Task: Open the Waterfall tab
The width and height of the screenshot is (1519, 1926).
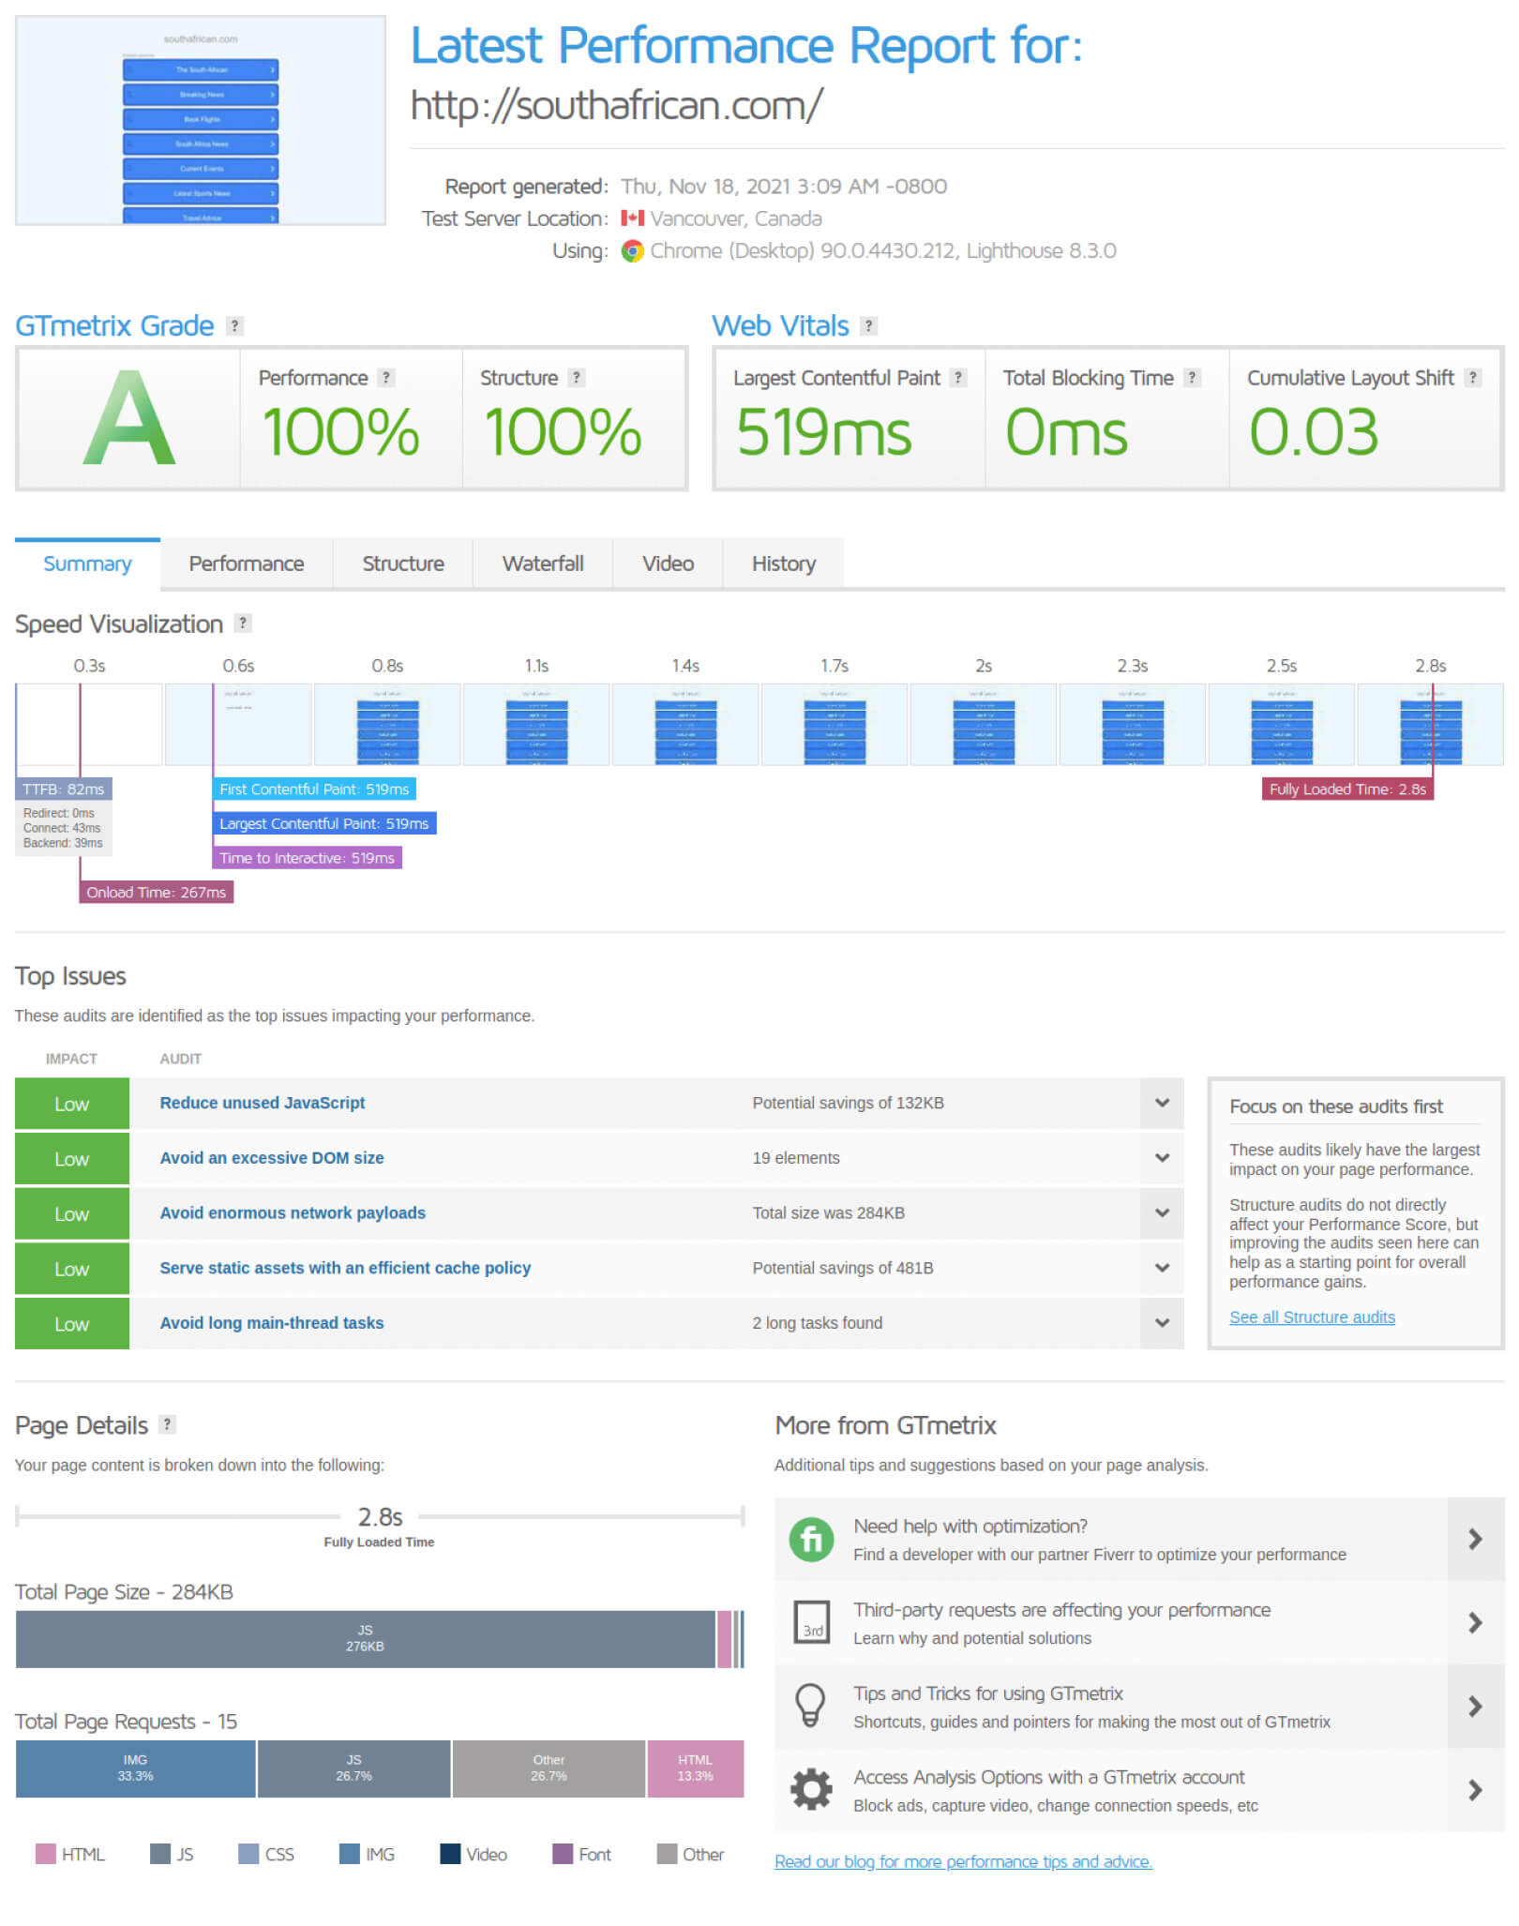Action: [543, 564]
